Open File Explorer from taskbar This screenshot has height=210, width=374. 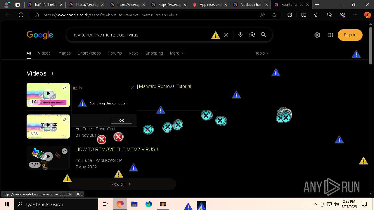tap(134, 204)
